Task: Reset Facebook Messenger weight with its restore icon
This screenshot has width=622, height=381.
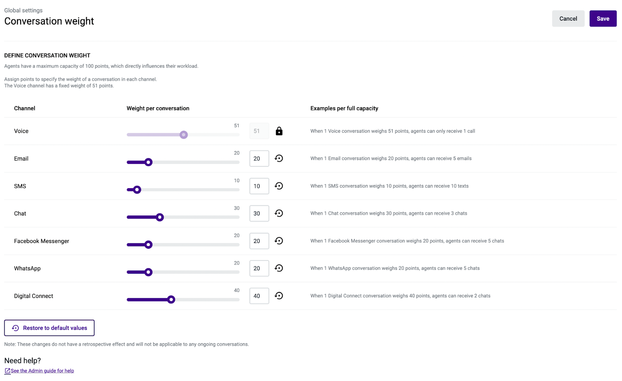Action: click(x=279, y=241)
